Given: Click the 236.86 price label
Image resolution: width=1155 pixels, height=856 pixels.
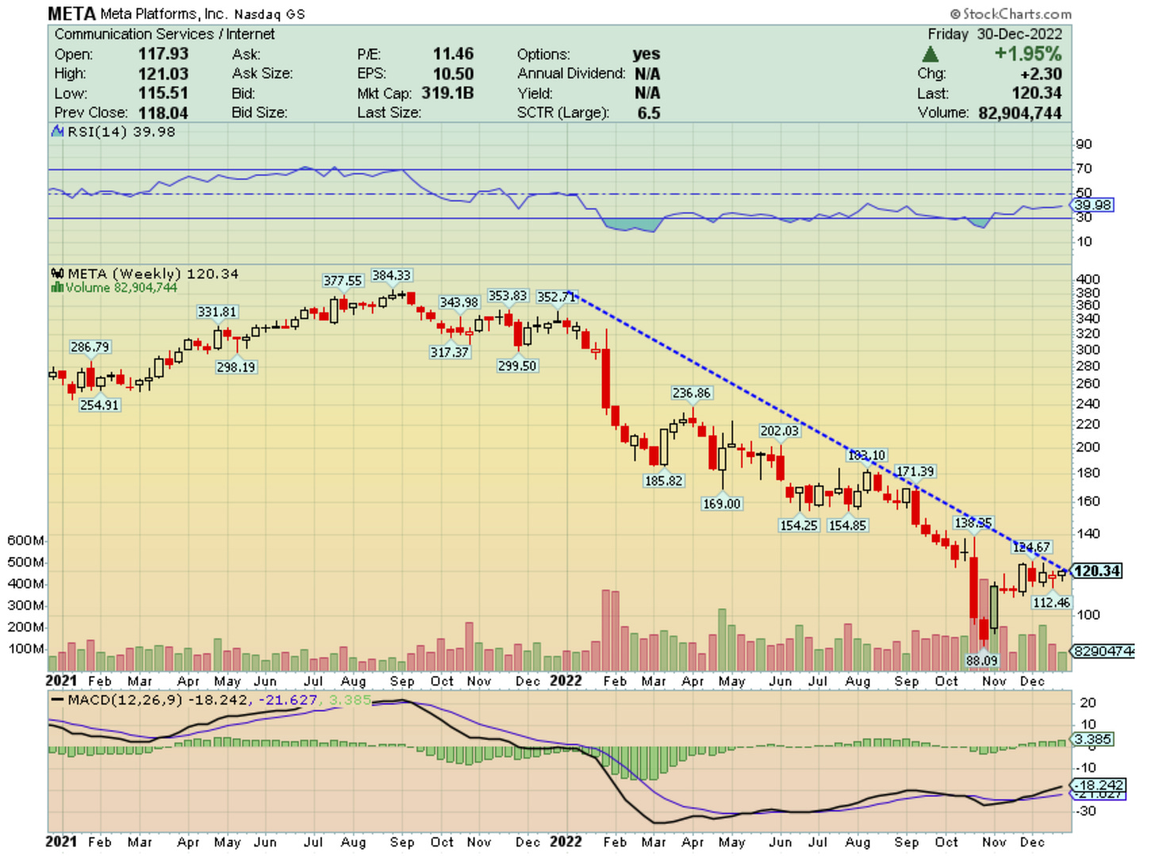Looking at the screenshot, I should click(x=692, y=393).
